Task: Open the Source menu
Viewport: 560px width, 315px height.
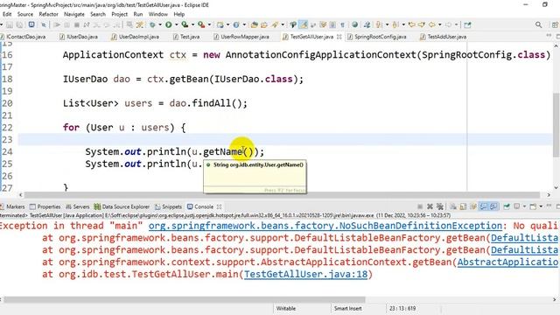Action: [x=25, y=14]
